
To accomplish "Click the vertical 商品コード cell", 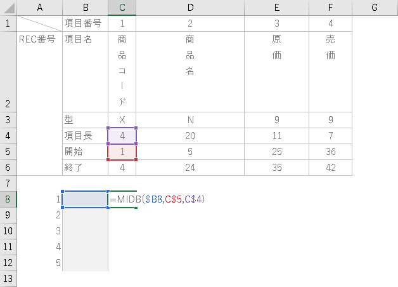I will tap(122, 72).
